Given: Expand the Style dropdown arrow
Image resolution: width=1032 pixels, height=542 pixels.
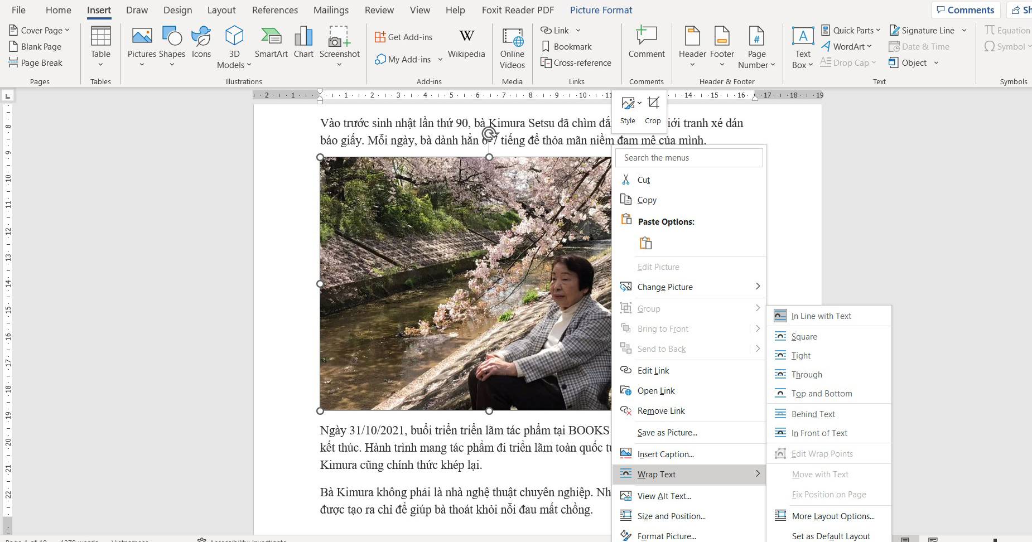Looking at the screenshot, I should pyautogui.click(x=639, y=103).
